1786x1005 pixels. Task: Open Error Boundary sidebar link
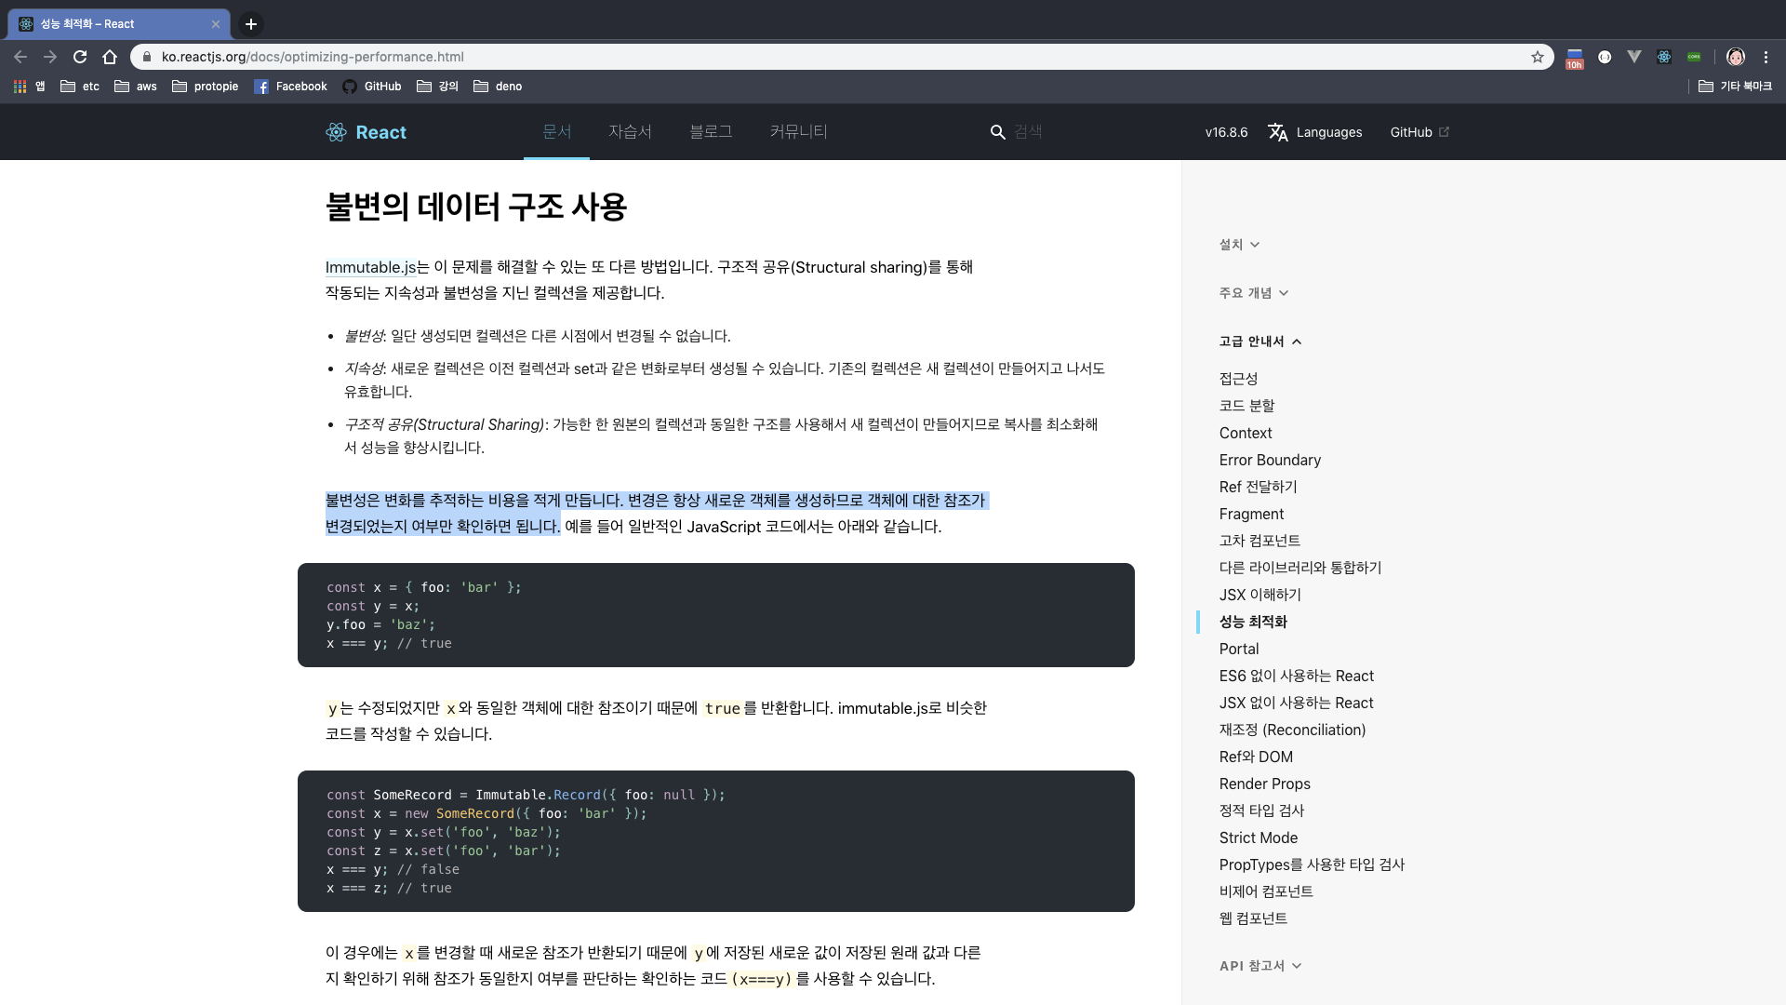(1270, 460)
